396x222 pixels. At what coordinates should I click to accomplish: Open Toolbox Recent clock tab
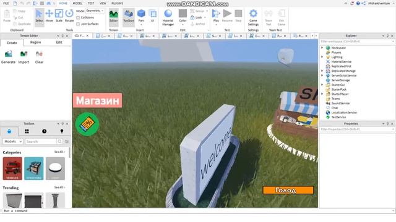[x=44, y=131]
